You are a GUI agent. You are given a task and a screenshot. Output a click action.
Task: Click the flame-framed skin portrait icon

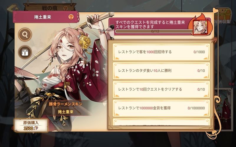pos(200,27)
